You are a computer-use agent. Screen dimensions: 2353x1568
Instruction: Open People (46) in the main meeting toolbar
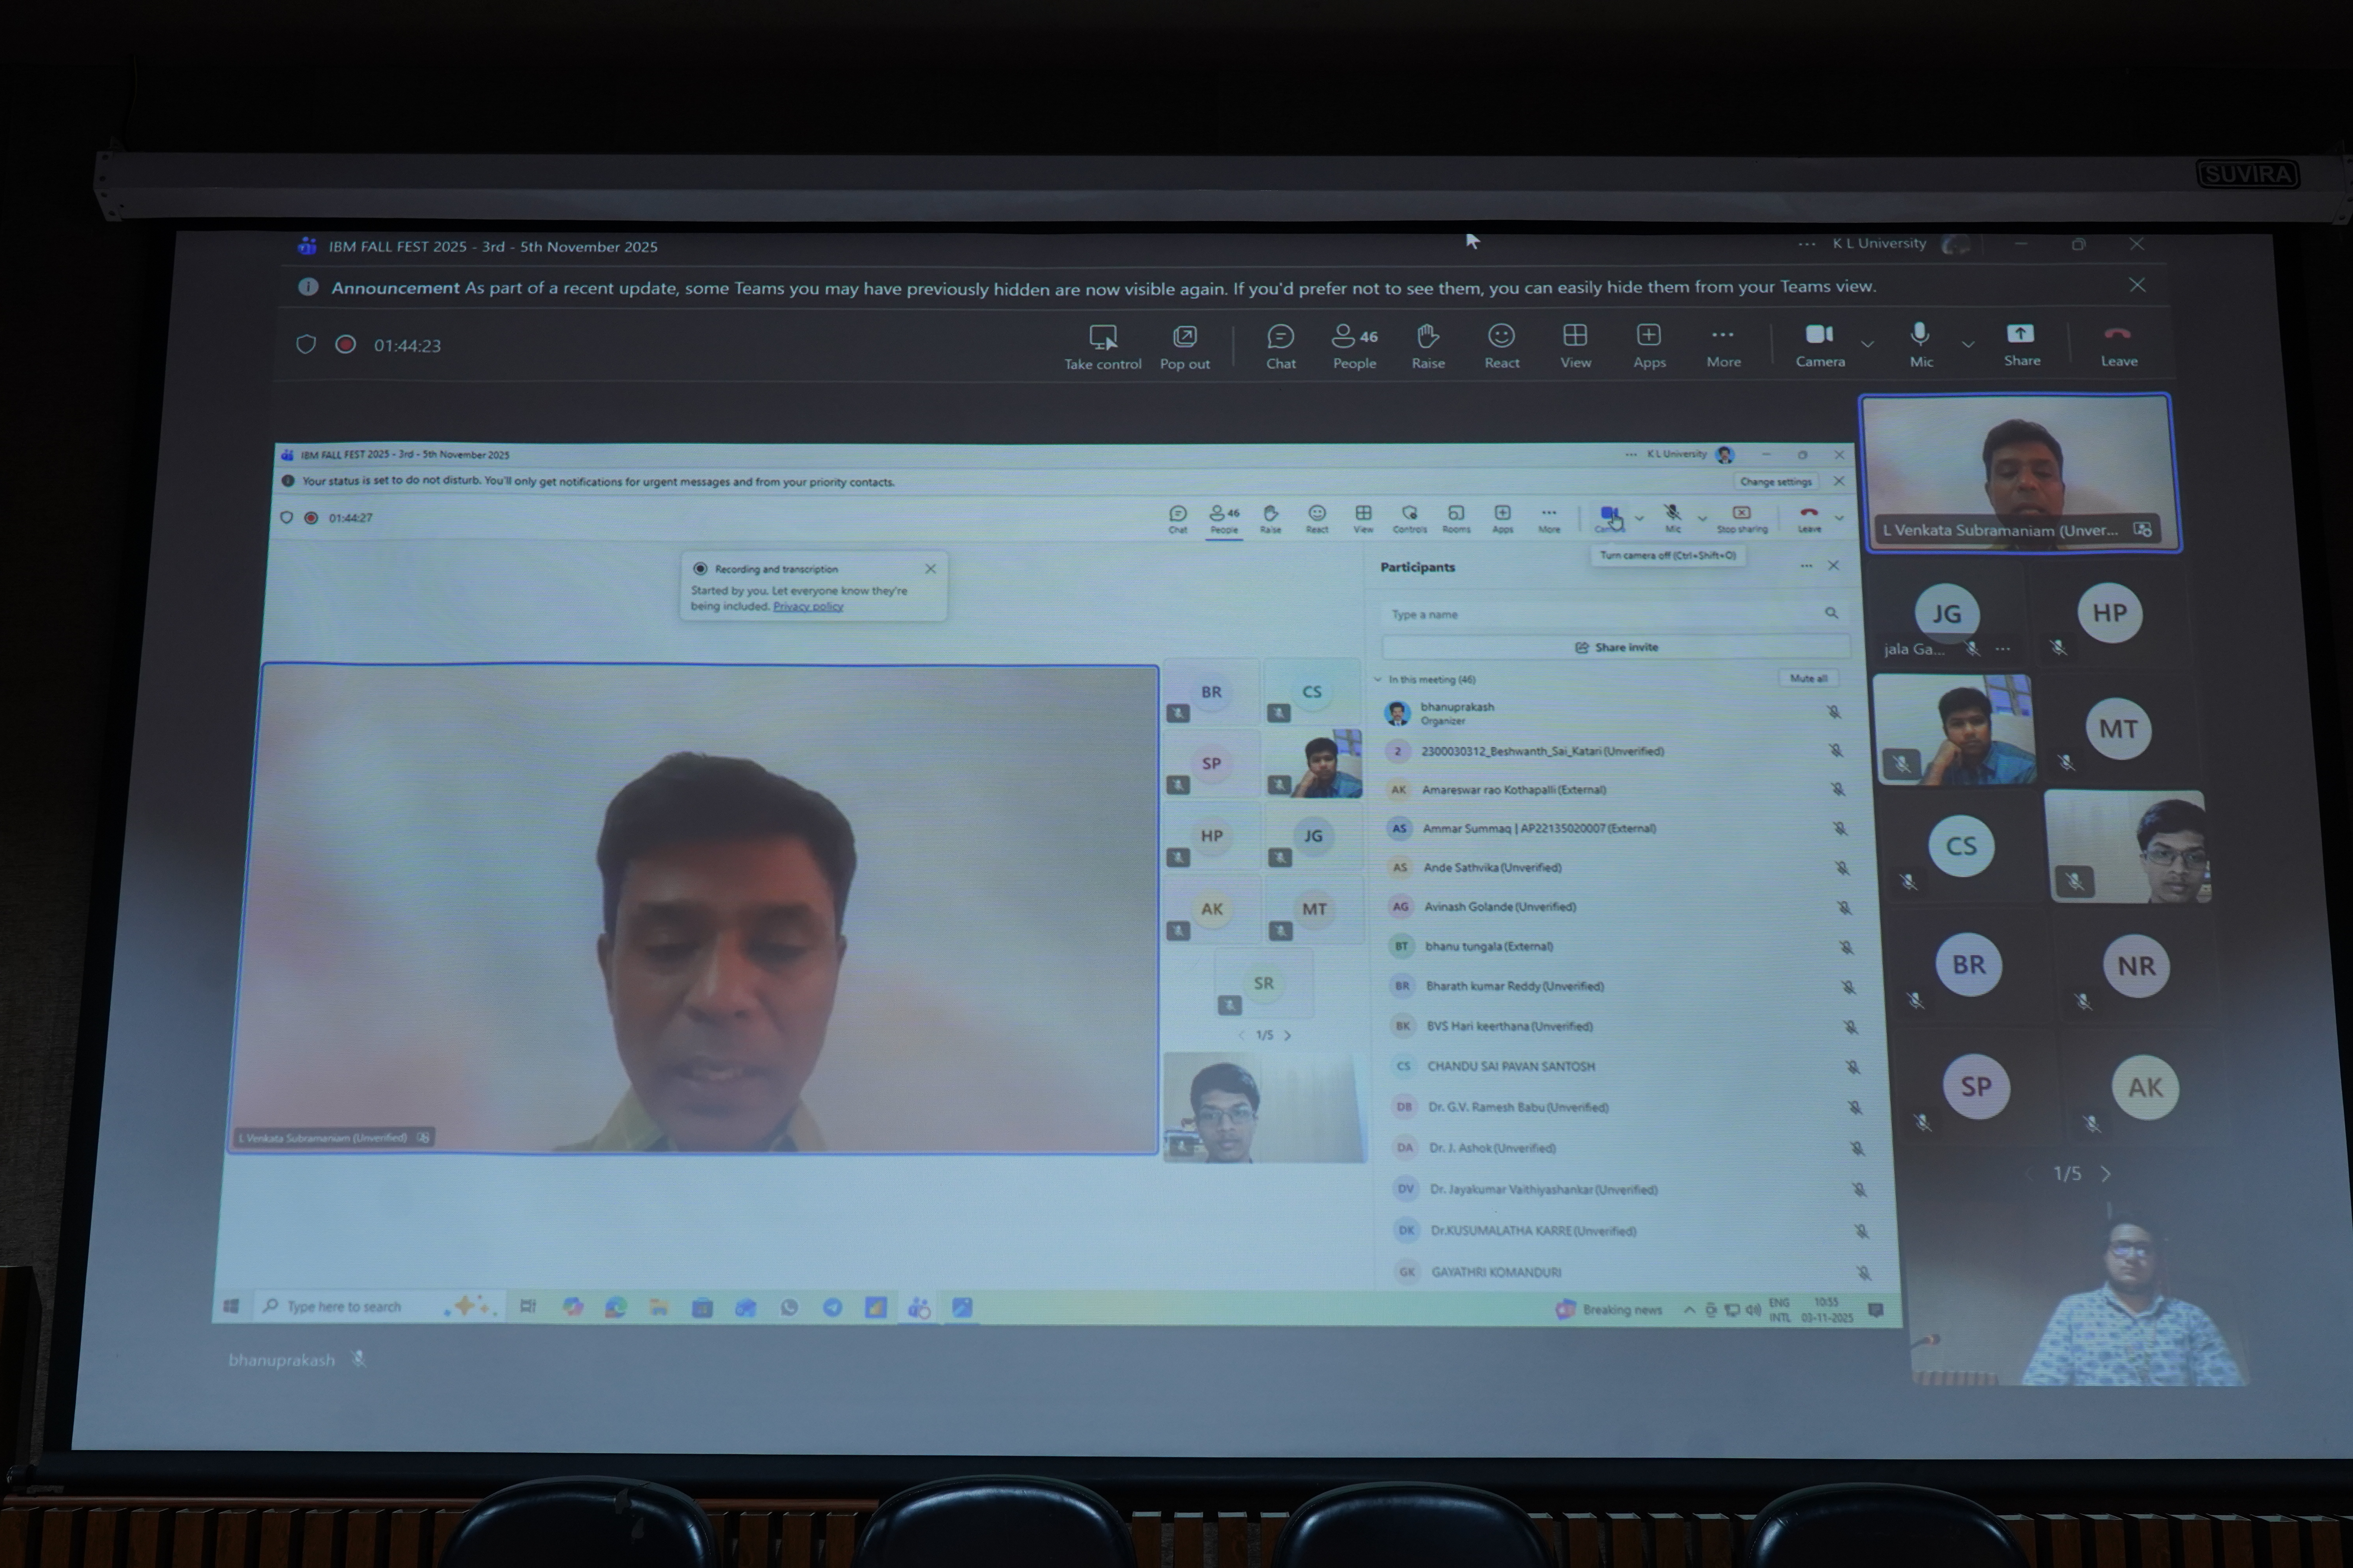[x=1355, y=346]
